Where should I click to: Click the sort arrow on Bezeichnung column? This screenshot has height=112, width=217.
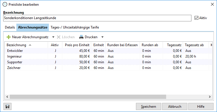tap(30, 45)
